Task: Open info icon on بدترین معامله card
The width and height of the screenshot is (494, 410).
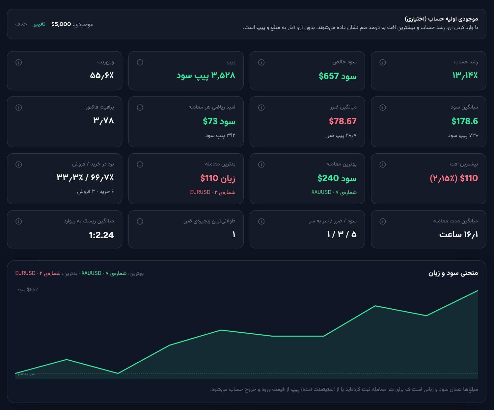Action: coord(140,165)
